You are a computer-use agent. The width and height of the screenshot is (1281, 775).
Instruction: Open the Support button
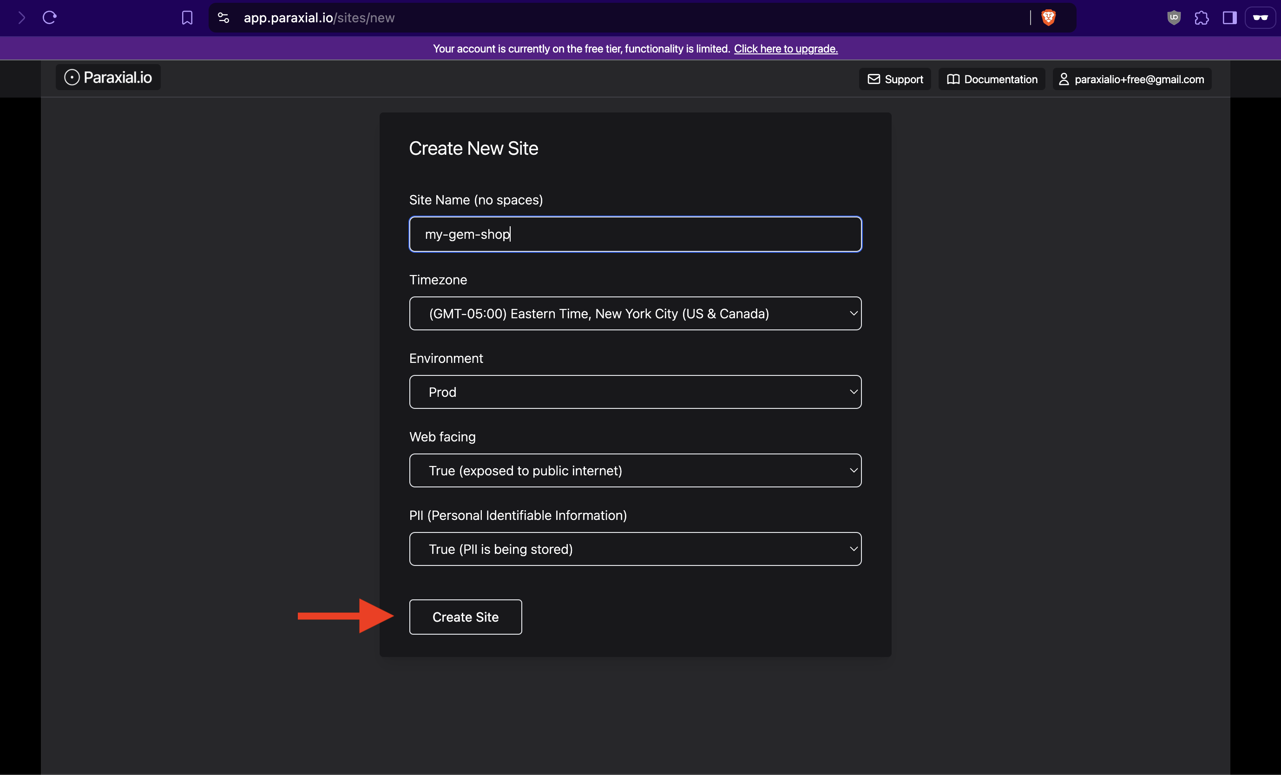point(895,79)
